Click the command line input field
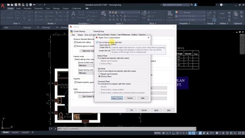The height and width of the screenshot is (138, 245). coord(127,129)
